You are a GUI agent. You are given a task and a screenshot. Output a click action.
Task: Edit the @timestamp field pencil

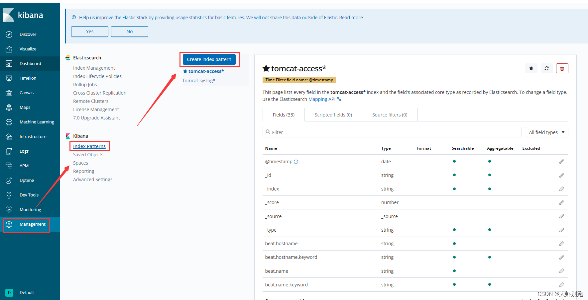click(x=561, y=161)
